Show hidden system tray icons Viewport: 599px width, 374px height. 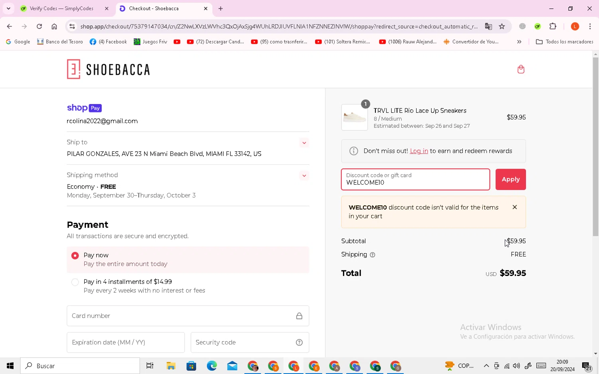point(486,366)
